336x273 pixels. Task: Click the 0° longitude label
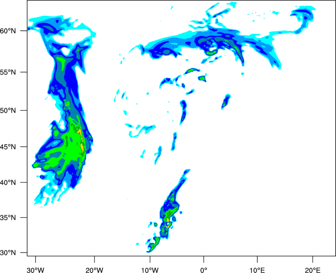pyautogui.click(x=204, y=270)
